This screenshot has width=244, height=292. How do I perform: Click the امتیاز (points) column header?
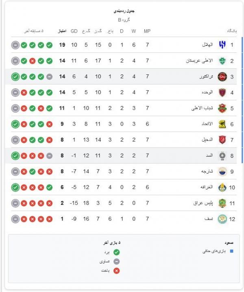click(x=61, y=31)
